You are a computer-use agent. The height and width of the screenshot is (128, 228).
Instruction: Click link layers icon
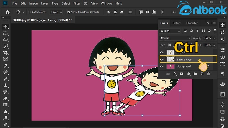pyautogui.click(x=168, y=74)
